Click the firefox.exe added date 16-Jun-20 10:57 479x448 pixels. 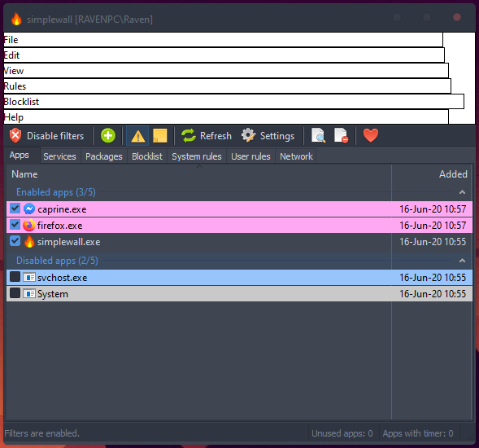433,226
